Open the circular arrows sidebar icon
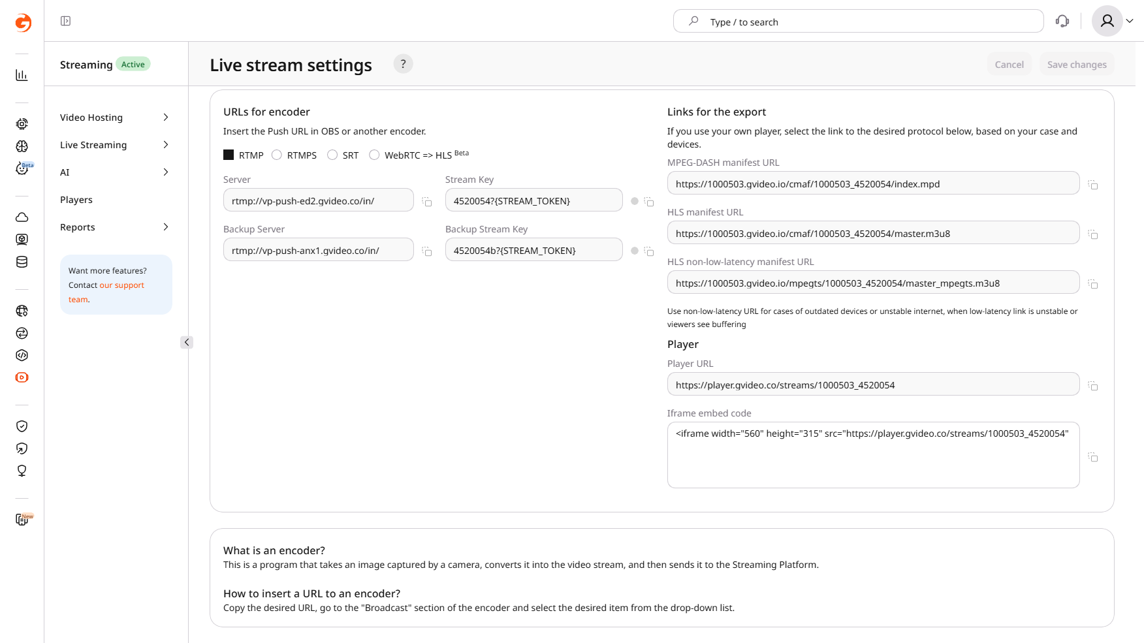Image resolution: width=1144 pixels, height=643 pixels. point(22,333)
